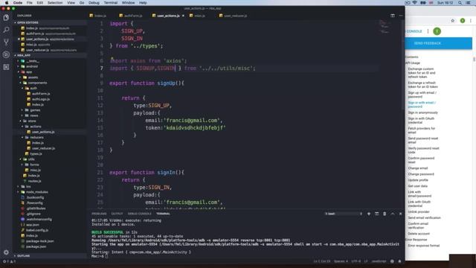This screenshot has width=476, height=268.
Task: Open the green profile avatar in browser toolbar
Action: [463, 21]
